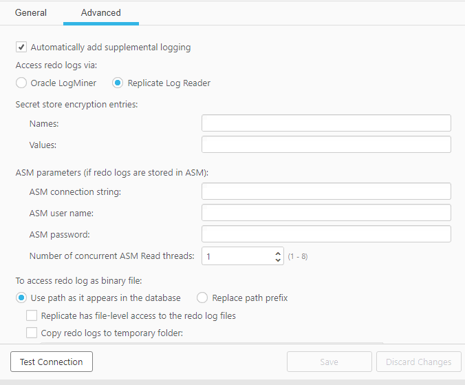Focus the ASM connection string field
Viewport: 465px width, 385px height.
(x=326, y=191)
